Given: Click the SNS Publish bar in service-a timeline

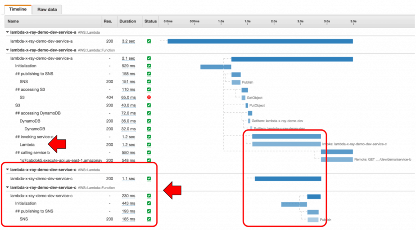Looking at the screenshot, I should [236, 82].
